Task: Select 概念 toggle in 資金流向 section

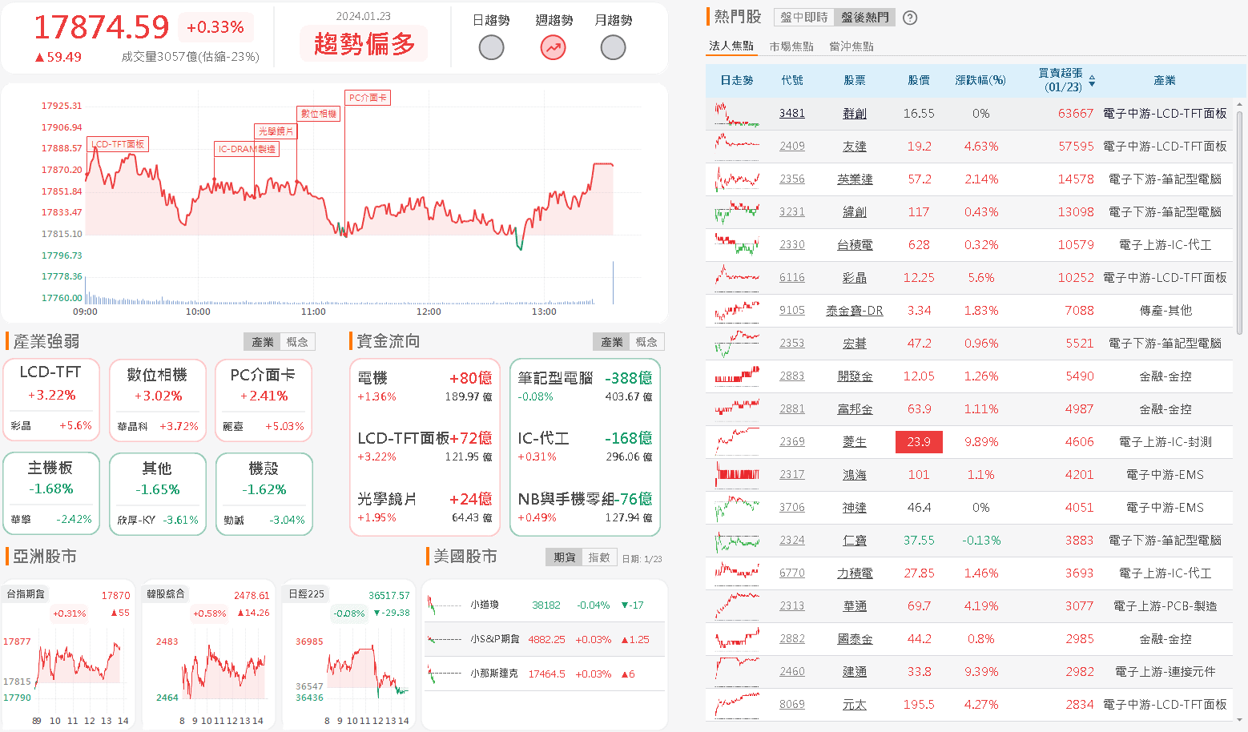Action: point(646,342)
